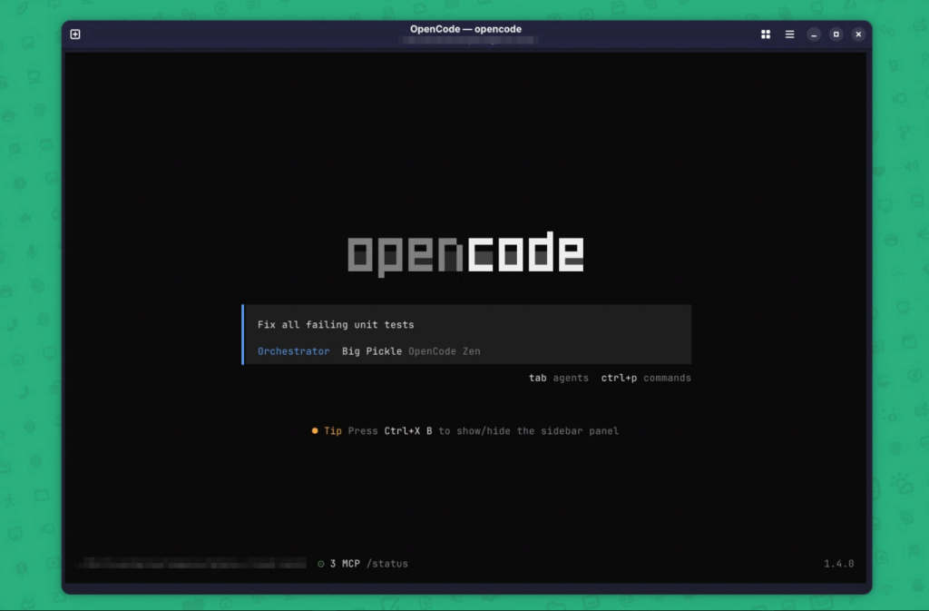This screenshot has width=929, height=611.
Task: Click the orange Tip bullet dot
Action: pos(315,431)
